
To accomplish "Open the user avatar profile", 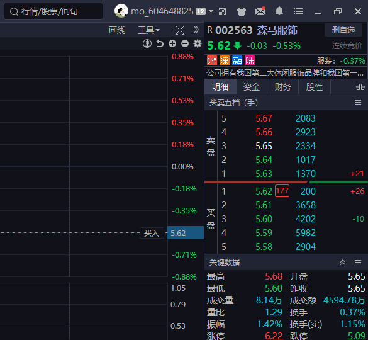I will click(121, 11).
